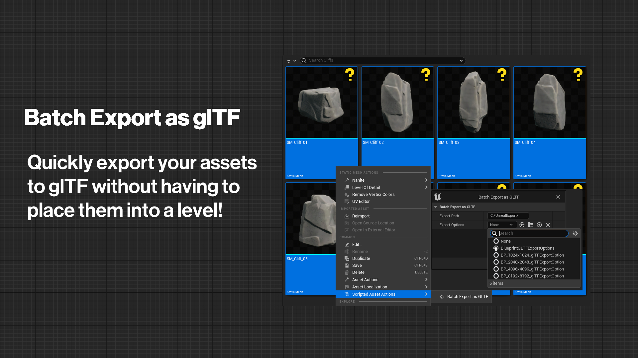Choose Remove Vertex Colors from the menu
Image resolution: width=638 pixels, height=358 pixels.
point(373,194)
